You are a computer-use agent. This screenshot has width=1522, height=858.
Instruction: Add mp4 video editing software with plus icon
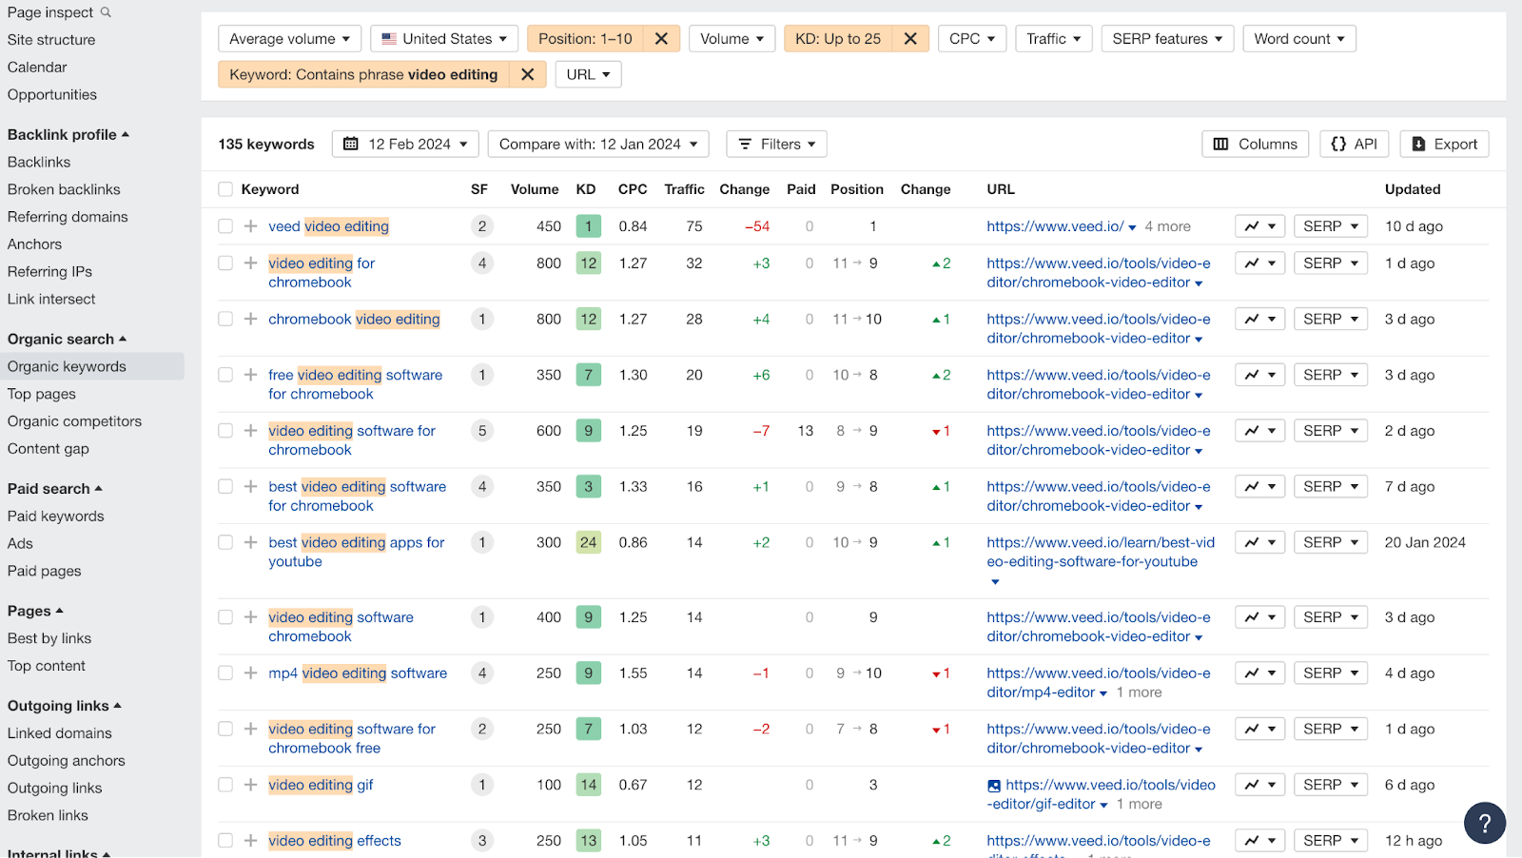coord(250,673)
